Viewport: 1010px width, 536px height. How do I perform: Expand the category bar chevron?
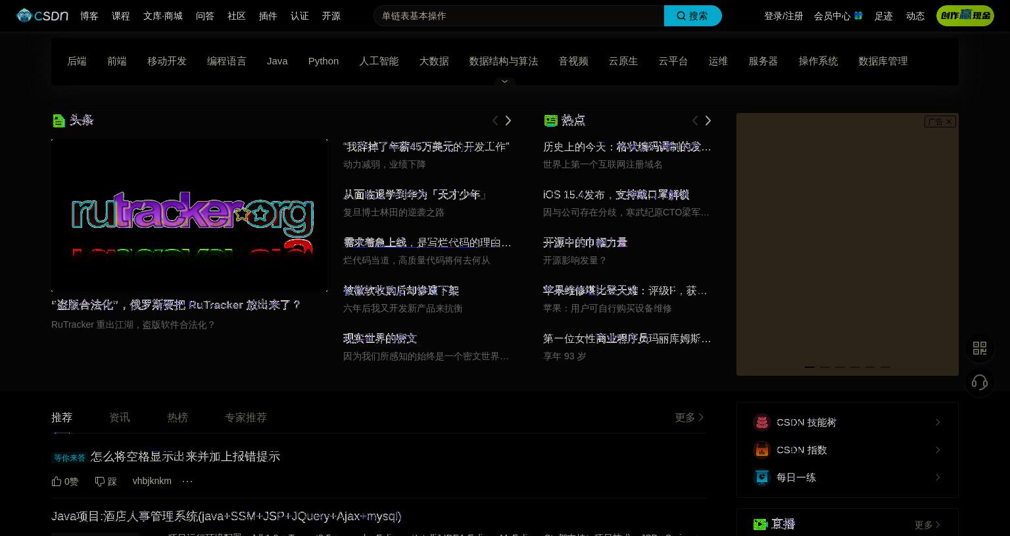tap(504, 81)
